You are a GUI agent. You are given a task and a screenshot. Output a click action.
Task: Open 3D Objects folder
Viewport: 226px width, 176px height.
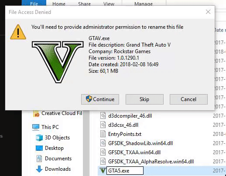[57, 138]
